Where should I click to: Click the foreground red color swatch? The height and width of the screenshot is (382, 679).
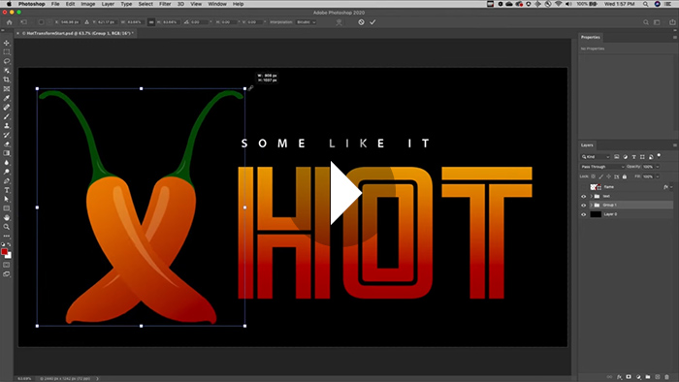4,252
